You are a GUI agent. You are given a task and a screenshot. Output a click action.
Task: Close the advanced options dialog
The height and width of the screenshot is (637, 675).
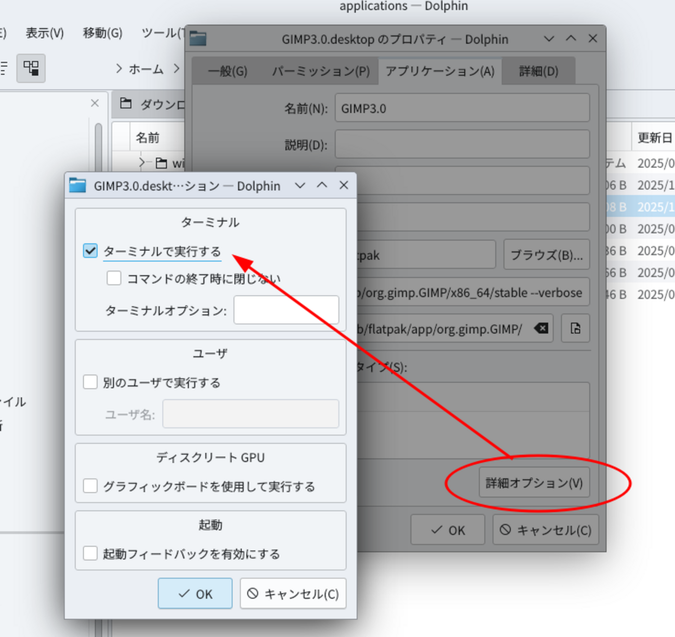[x=344, y=185]
